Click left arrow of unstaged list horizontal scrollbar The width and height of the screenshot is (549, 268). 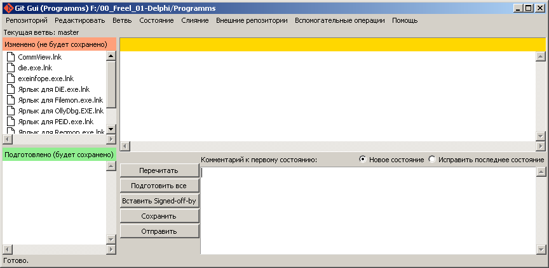point(8,139)
